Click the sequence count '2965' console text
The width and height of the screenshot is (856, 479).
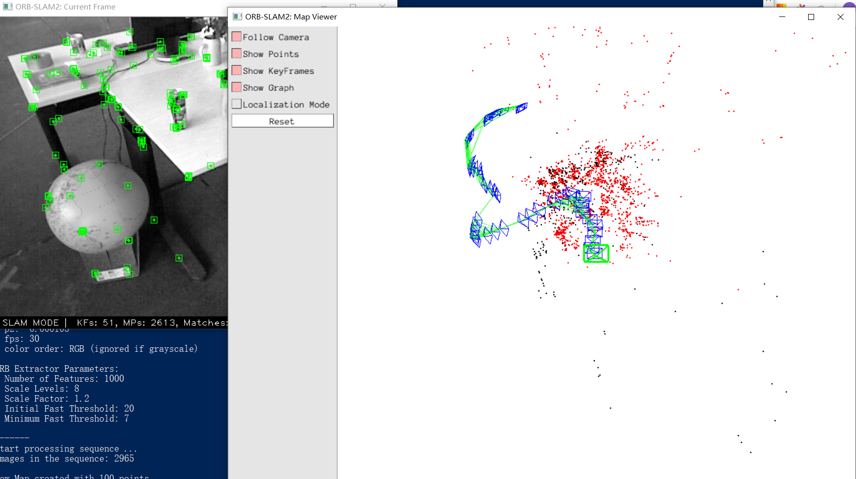124,459
